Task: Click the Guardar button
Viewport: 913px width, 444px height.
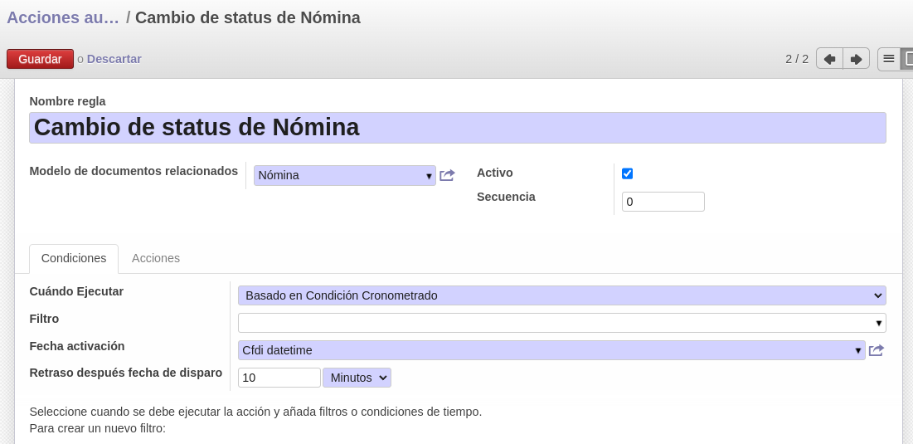Action: click(x=40, y=59)
